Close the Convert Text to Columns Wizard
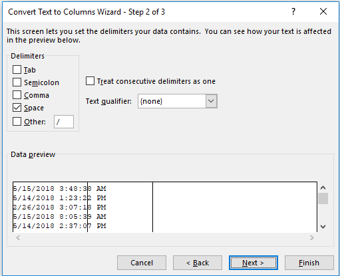This screenshot has width=340, height=276. [x=323, y=11]
